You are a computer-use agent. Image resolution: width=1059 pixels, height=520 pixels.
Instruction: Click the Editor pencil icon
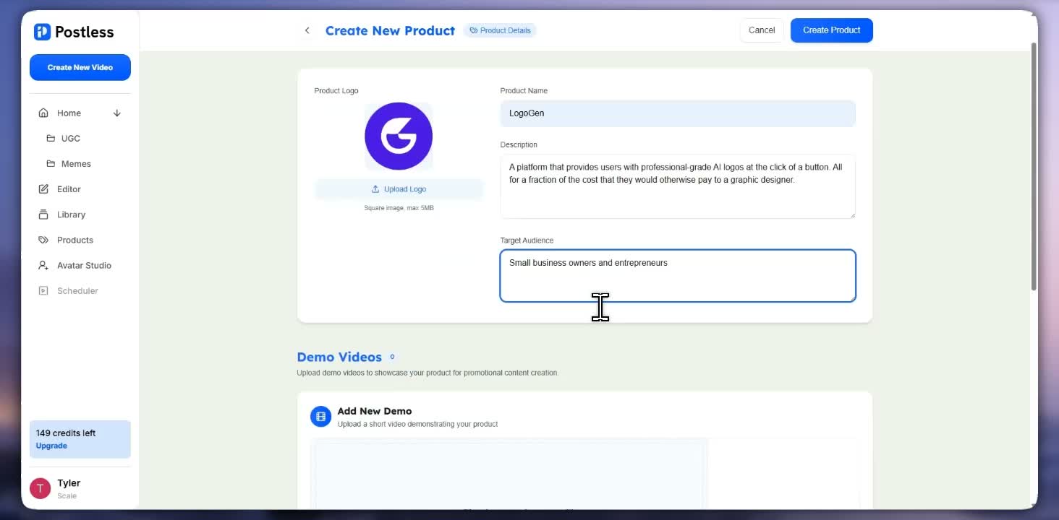pyautogui.click(x=43, y=189)
